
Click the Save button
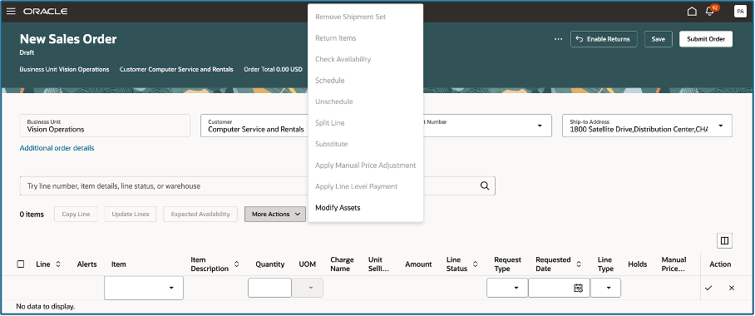point(658,39)
